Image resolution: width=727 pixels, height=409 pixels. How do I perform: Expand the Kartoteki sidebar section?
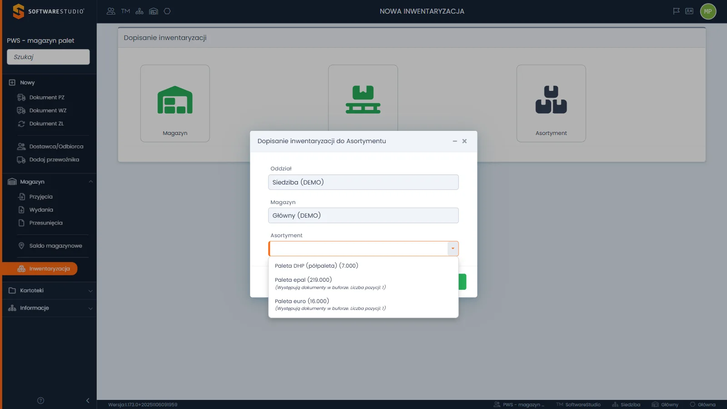click(x=90, y=291)
